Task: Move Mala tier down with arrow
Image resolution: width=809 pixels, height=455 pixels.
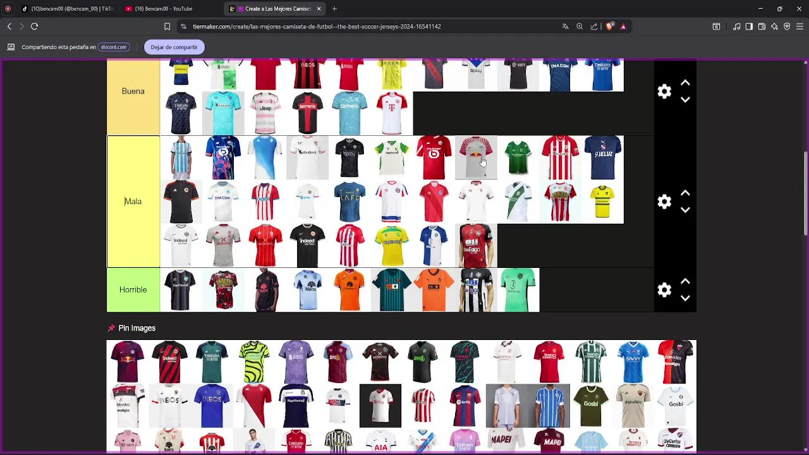Action: pyautogui.click(x=685, y=210)
